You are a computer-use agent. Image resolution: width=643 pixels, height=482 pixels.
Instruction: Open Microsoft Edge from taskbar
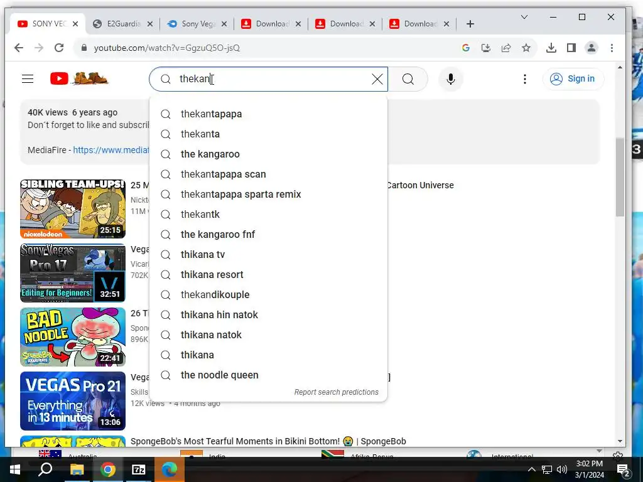[170, 469]
